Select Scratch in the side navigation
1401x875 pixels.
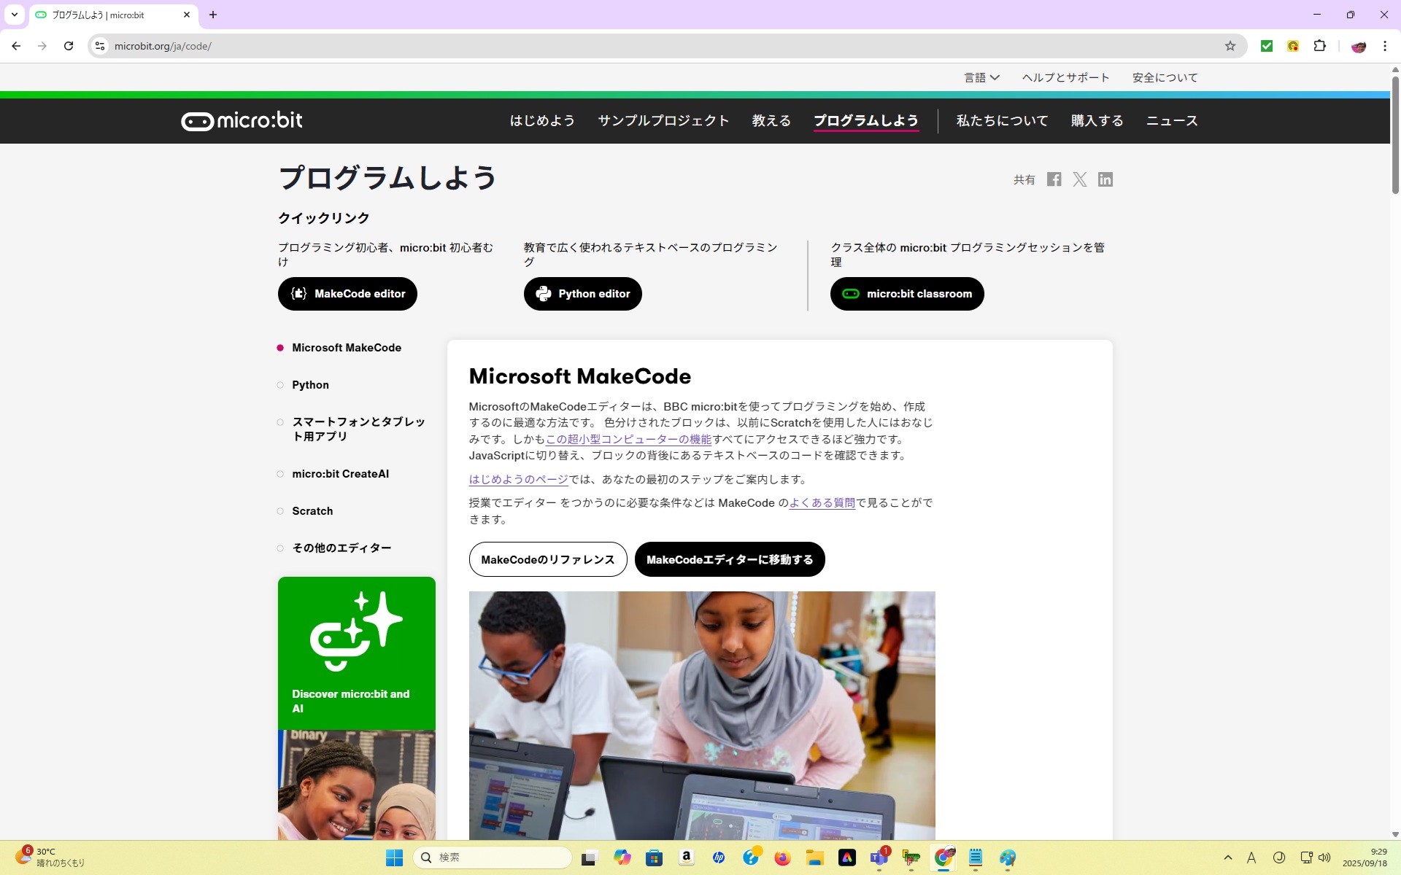click(x=312, y=511)
